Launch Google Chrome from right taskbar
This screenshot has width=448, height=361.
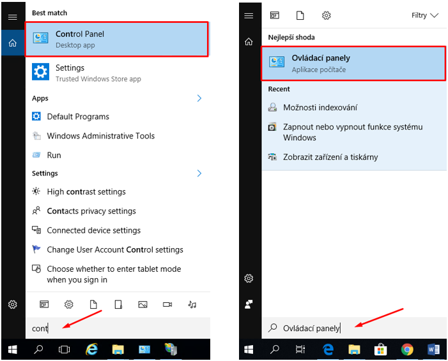tap(407, 350)
